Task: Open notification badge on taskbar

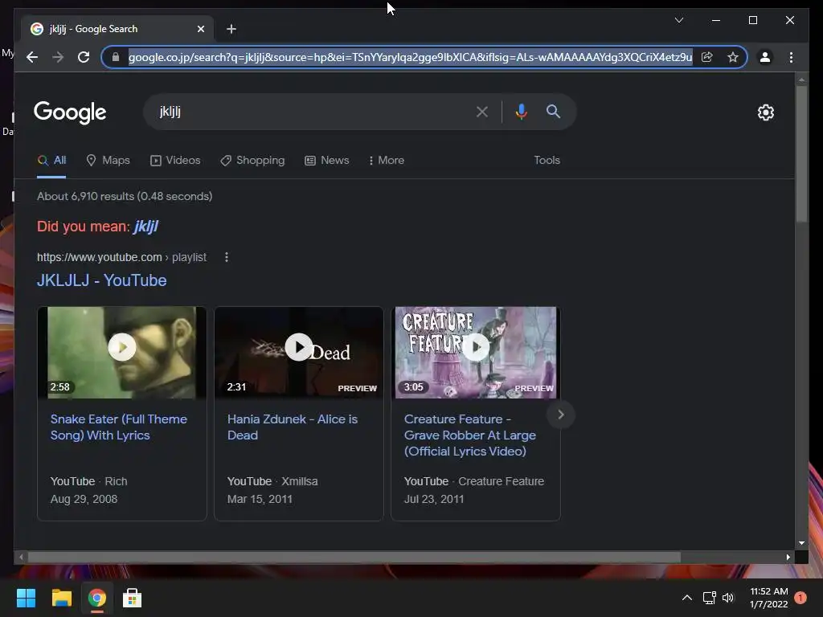Action: pos(800,598)
